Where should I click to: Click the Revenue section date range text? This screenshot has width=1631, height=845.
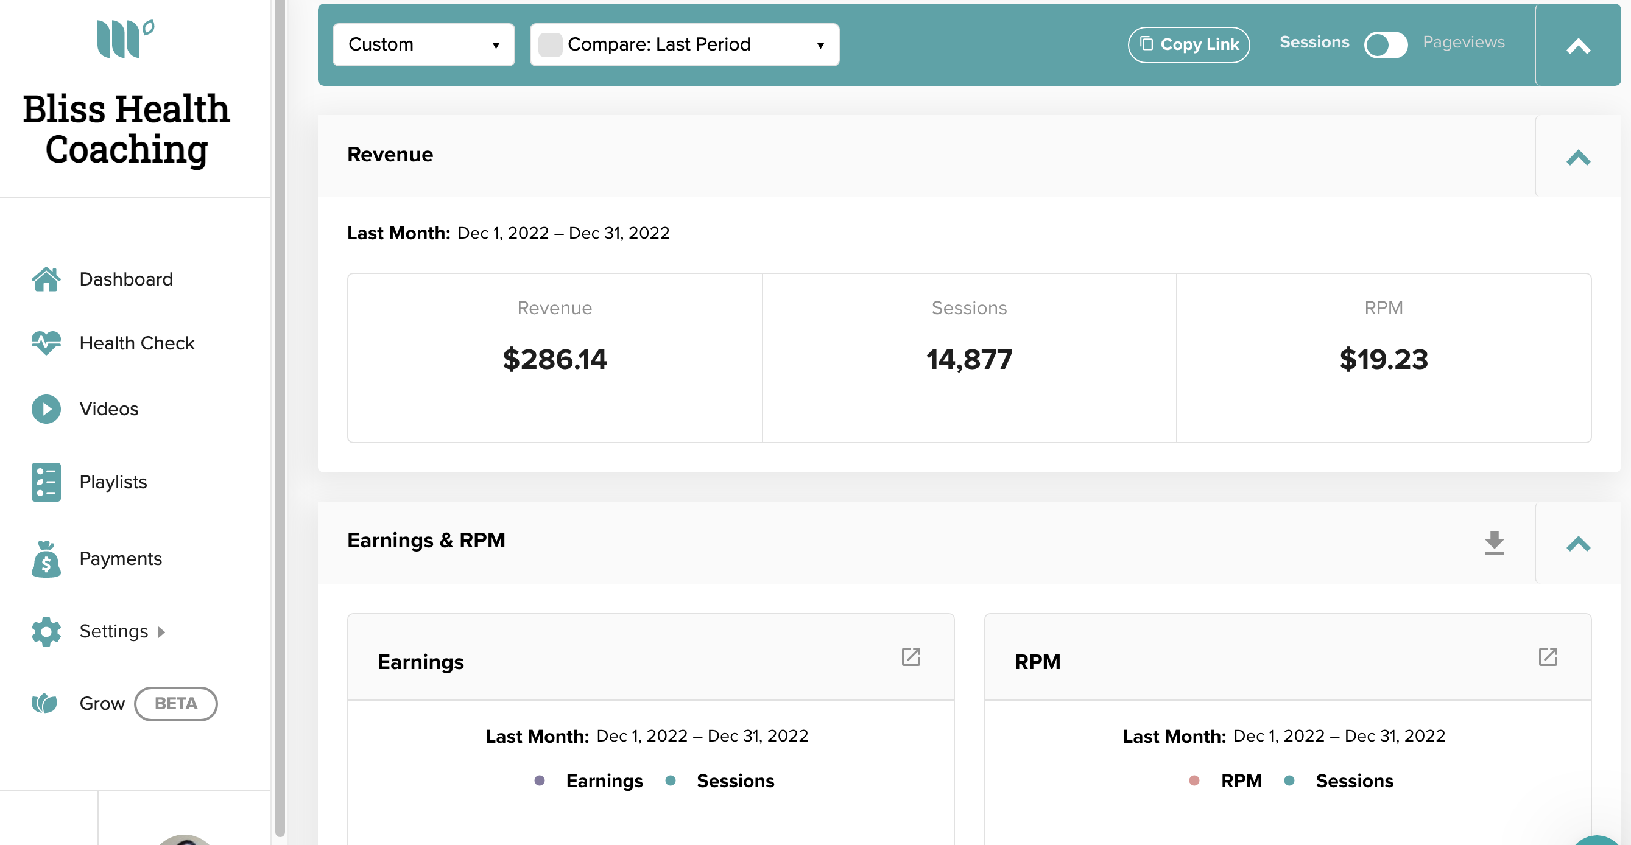[x=563, y=233]
